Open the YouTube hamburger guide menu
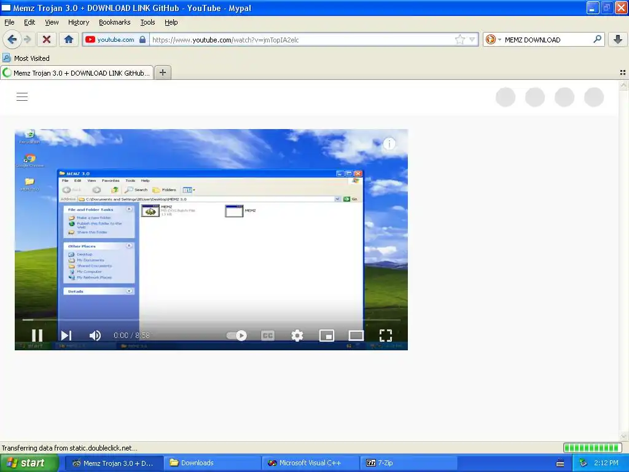The height and width of the screenshot is (472, 629). click(x=22, y=96)
